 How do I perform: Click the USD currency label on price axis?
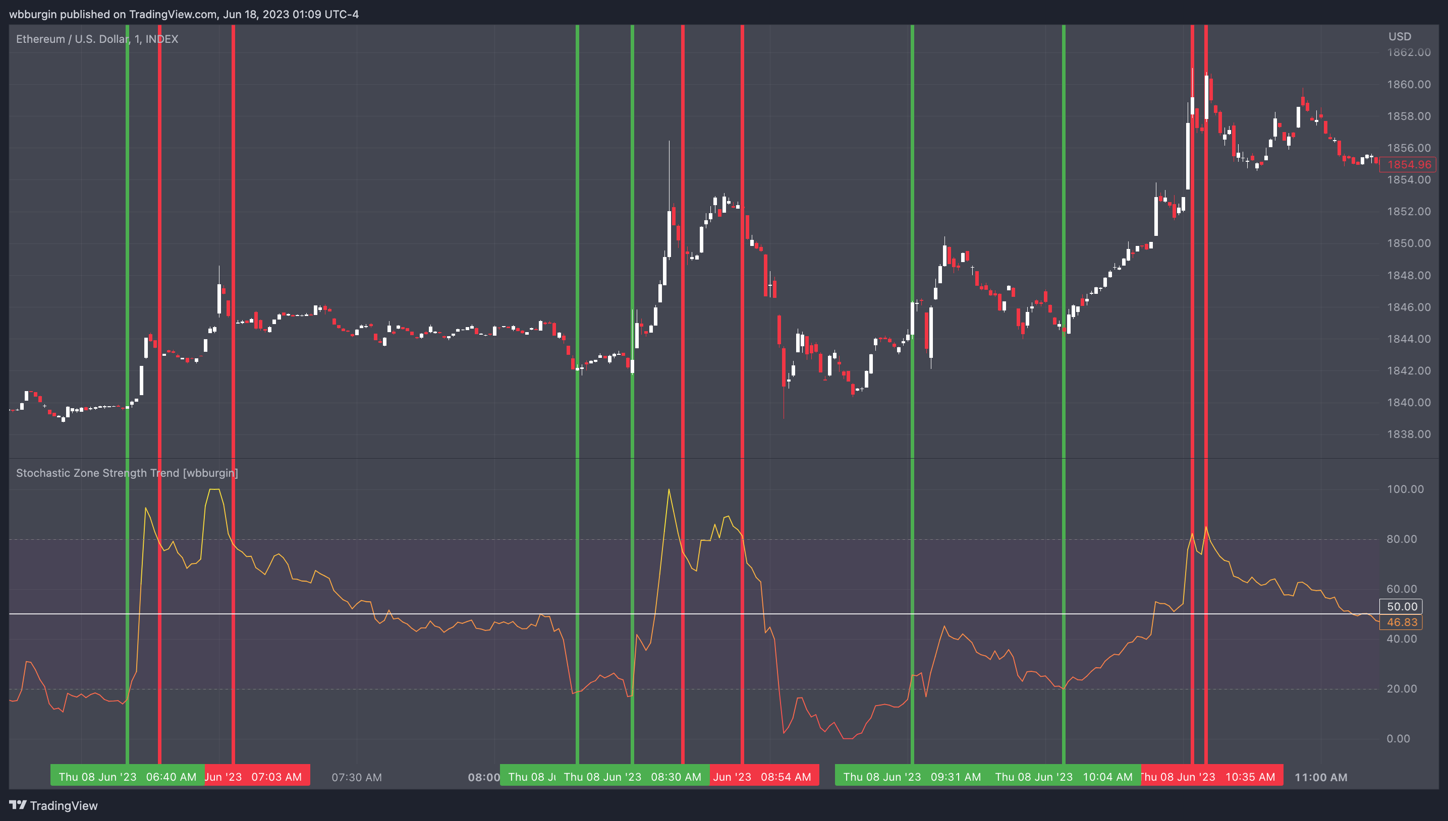(x=1400, y=37)
